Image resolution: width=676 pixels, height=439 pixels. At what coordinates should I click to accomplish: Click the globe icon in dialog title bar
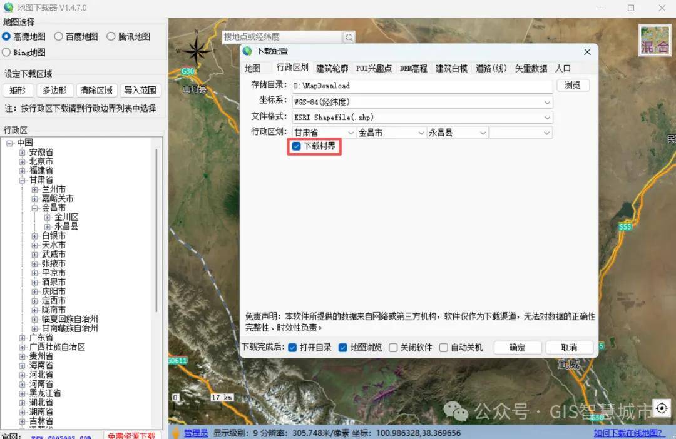tap(248, 51)
